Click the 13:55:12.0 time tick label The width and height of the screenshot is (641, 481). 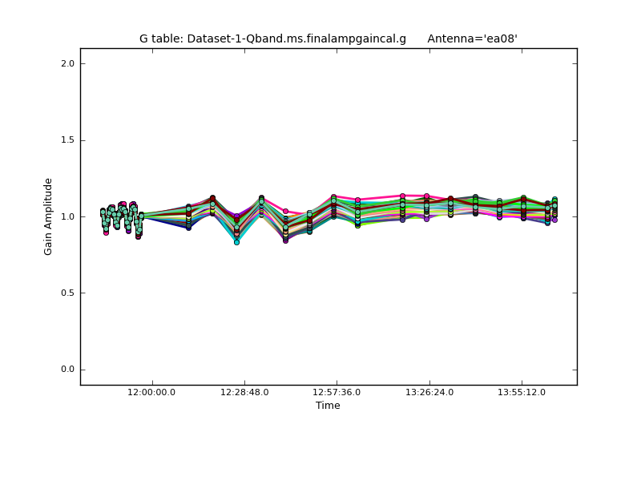click(x=522, y=392)
